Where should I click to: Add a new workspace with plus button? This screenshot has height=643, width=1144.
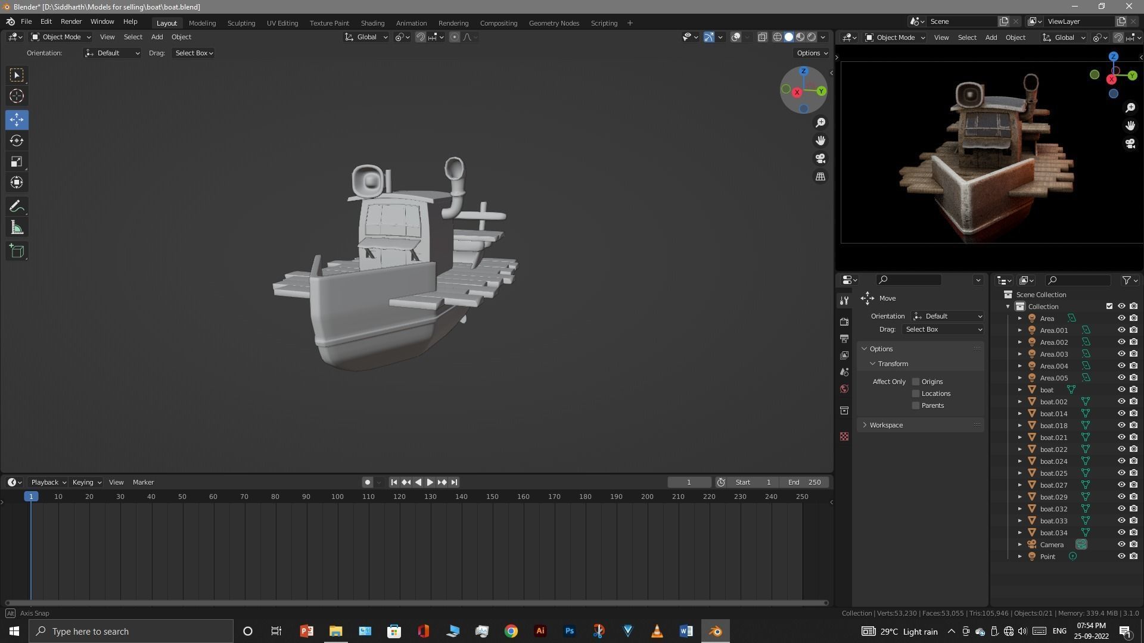630,23
